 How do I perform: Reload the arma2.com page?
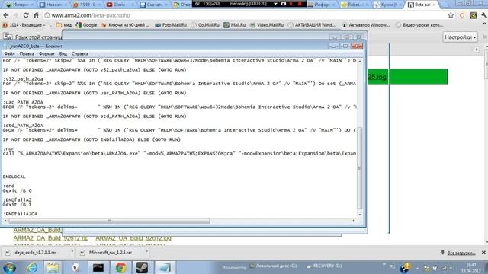(x=26, y=15)
